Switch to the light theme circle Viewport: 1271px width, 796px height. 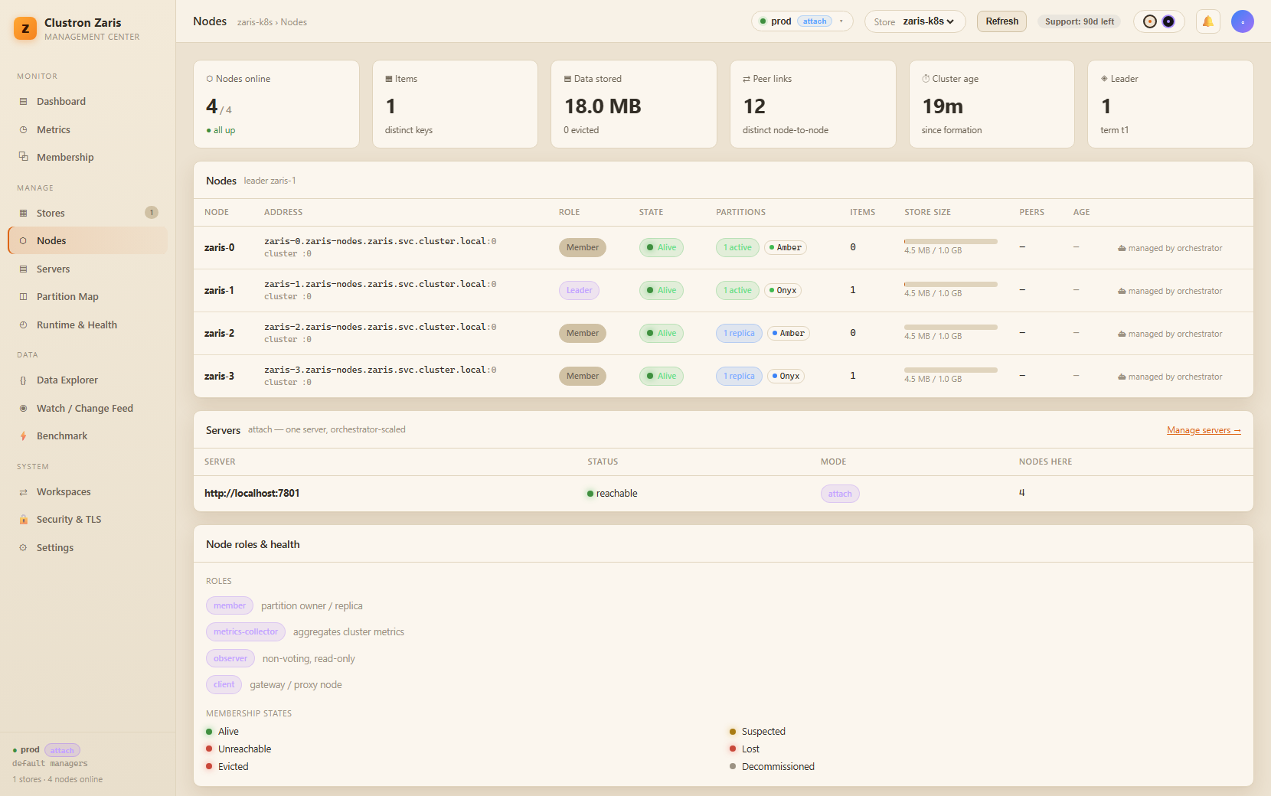point(1150,21)
